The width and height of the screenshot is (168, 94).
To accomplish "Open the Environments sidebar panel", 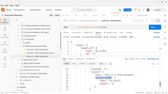I will 5,36.
